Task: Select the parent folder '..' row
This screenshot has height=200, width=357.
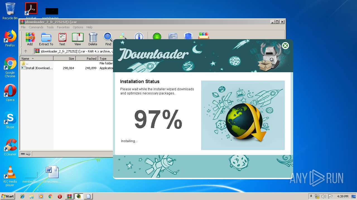Action: [x=67, y=63]
